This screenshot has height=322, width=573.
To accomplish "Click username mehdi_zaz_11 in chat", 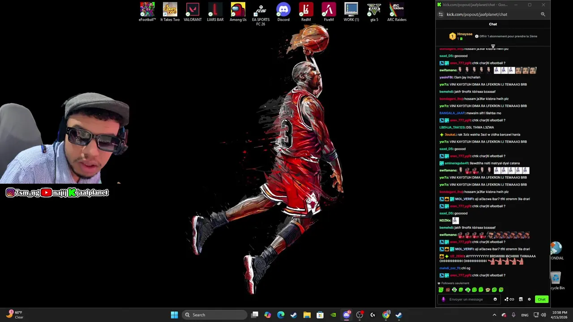I will 449,268.
